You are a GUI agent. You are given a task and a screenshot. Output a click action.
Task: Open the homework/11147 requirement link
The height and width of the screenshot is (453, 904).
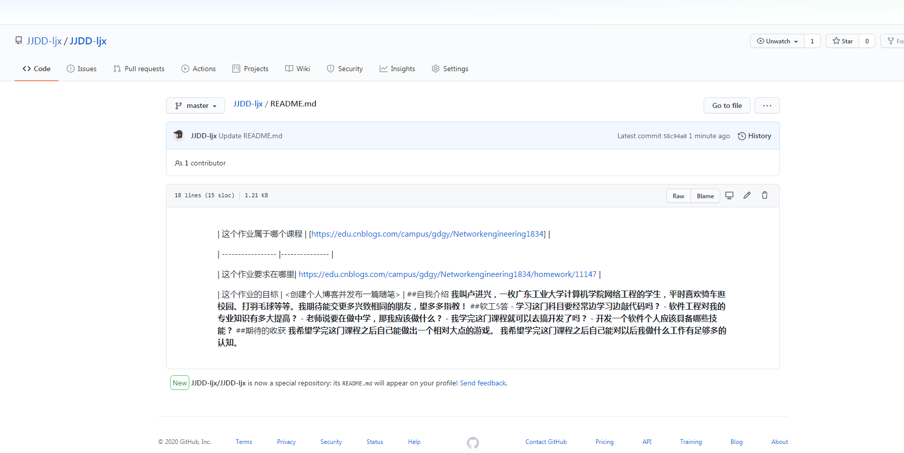point(448,274)
